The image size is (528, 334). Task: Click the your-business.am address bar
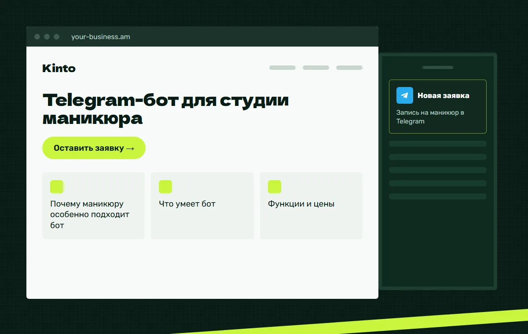tap(101, 37)
